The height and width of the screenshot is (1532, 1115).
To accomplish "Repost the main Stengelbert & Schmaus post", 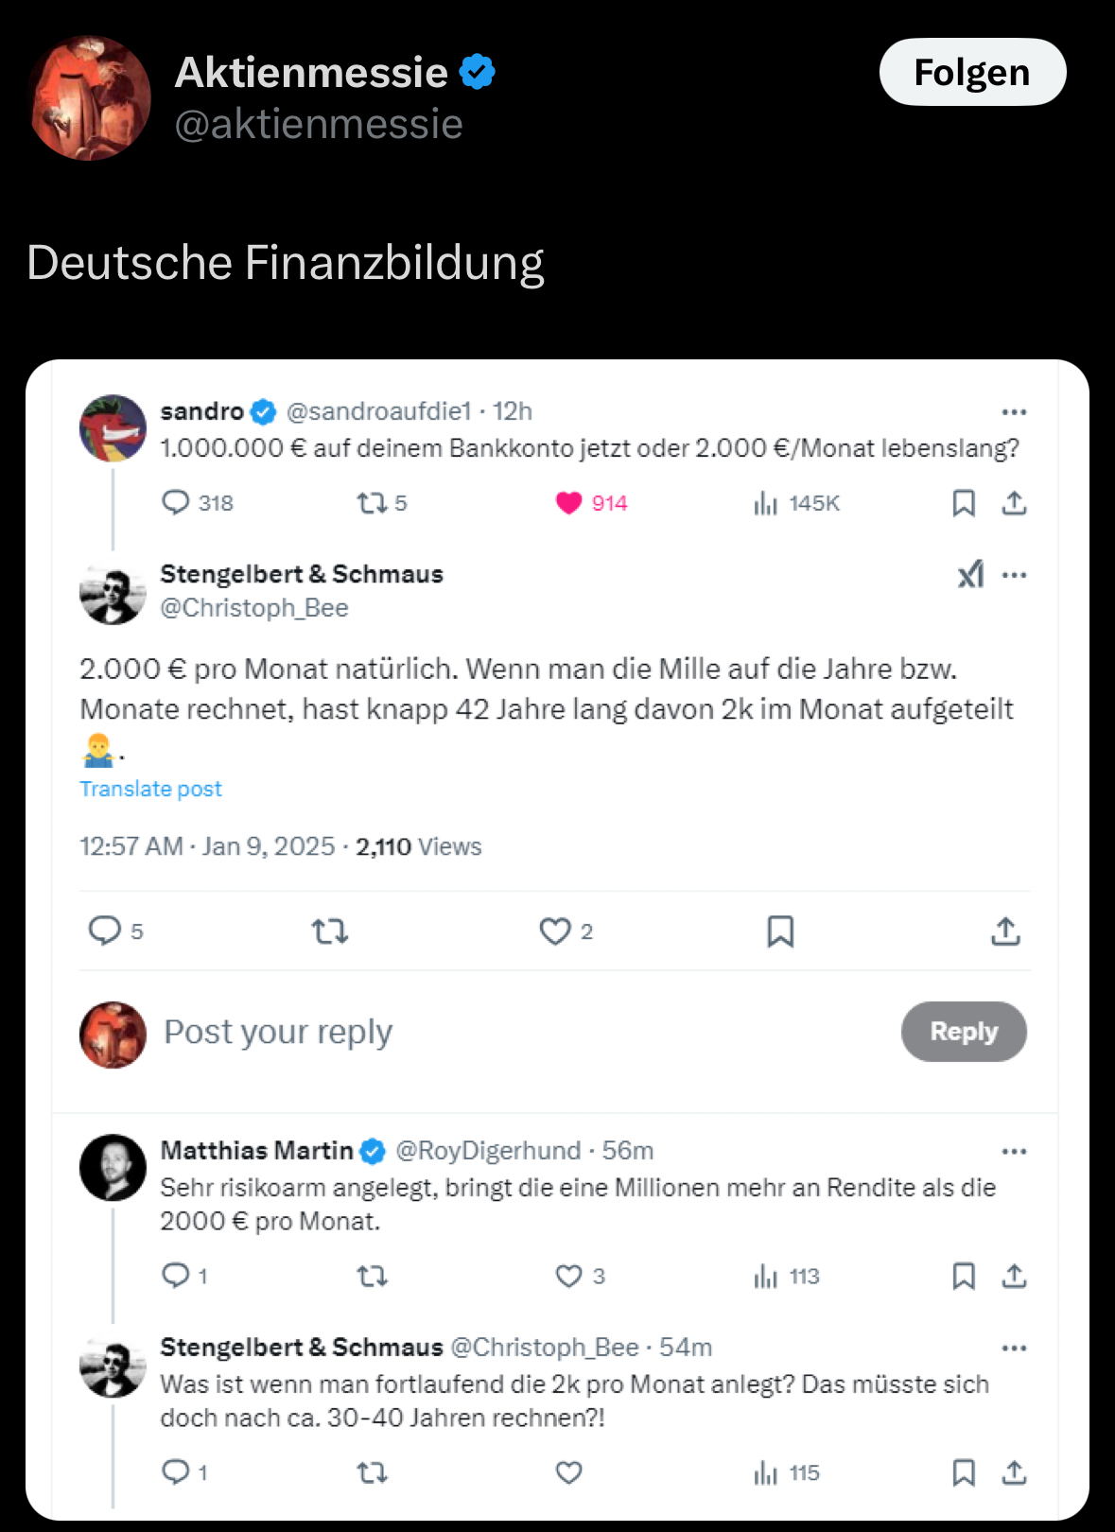I will click(330, 932).
